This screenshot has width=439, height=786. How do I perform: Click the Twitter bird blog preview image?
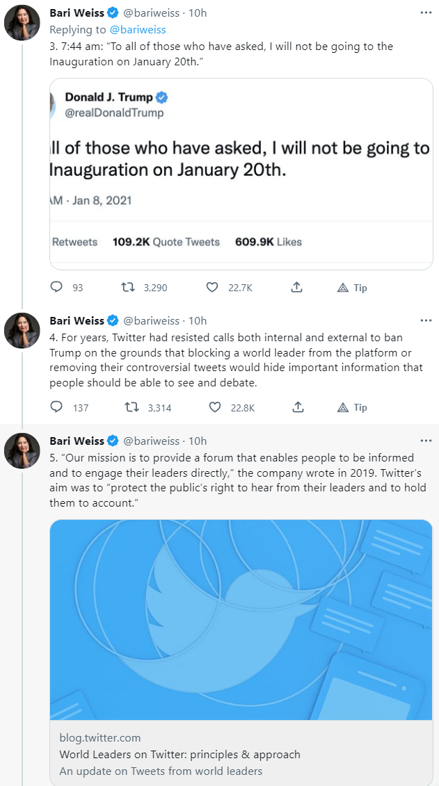coord(241,619)
